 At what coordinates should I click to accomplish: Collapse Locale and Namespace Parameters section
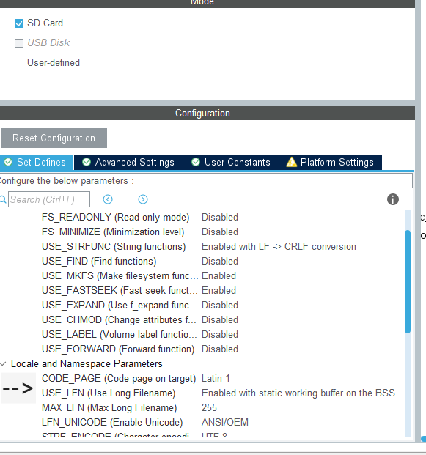pos(3,363)
